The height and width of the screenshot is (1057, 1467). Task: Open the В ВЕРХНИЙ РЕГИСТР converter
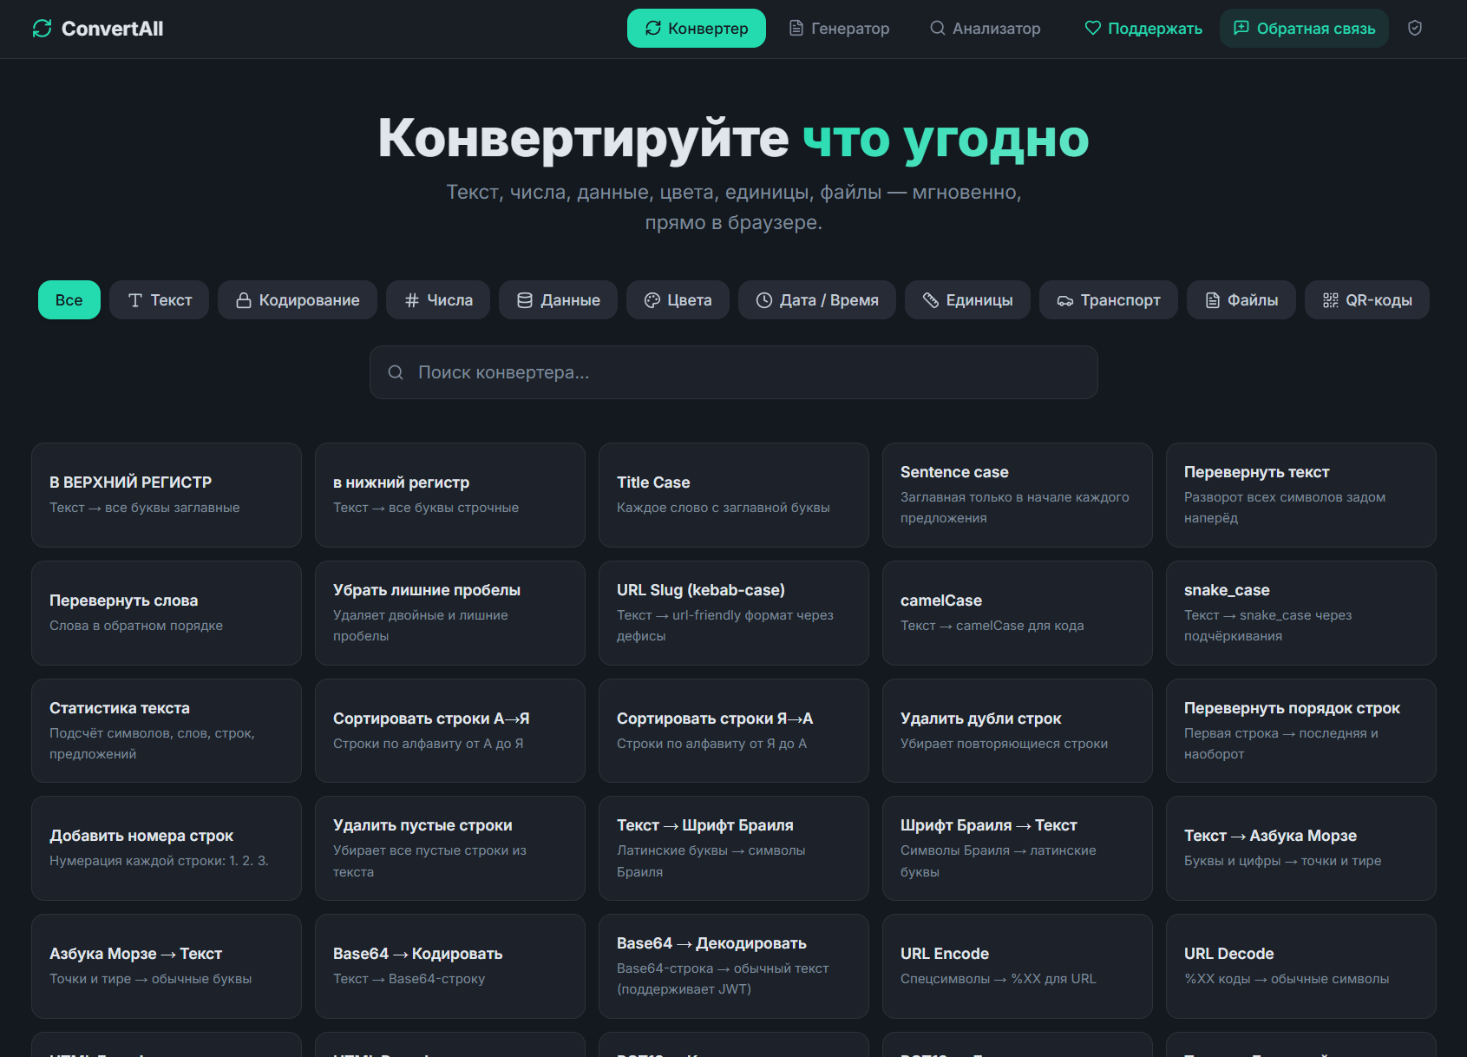coord(167,496)
